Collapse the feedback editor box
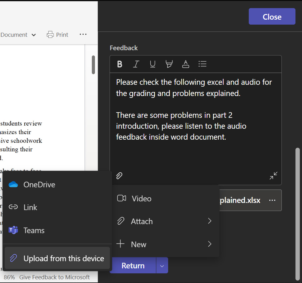This screenshot has width=302, height=283. [273, 176]
